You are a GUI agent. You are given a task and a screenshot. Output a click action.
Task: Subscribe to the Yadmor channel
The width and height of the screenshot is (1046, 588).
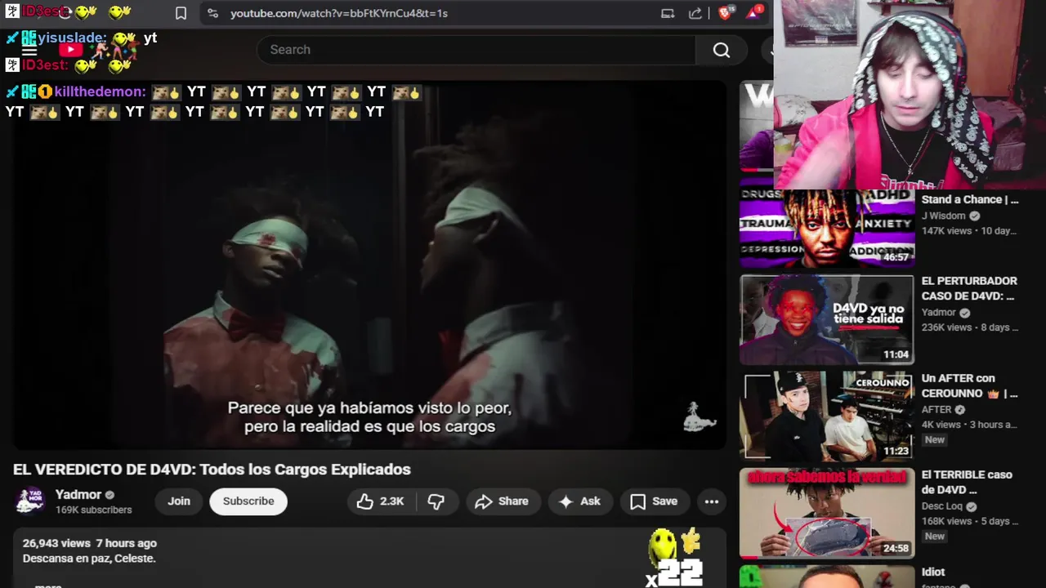(x=248, y=501)
